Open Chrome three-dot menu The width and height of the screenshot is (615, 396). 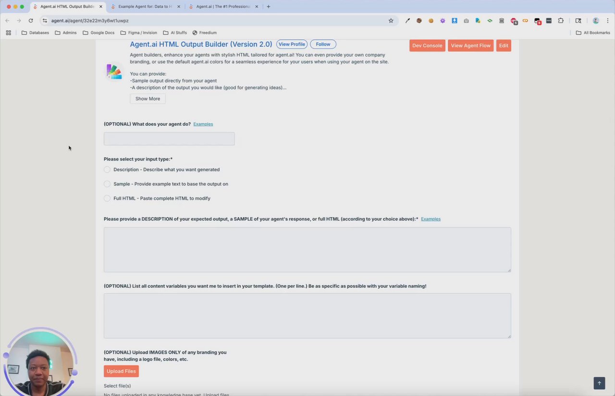(x=608, y=21)
